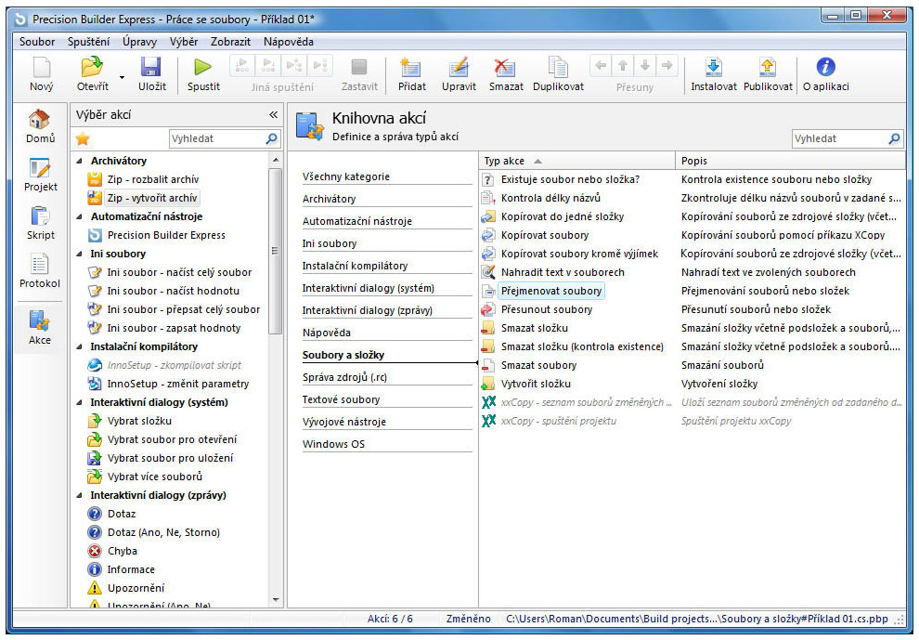919x640 pixels.
Task: Open the Spuštění menu
Action: pyautogui.click(x=88, y=42)
